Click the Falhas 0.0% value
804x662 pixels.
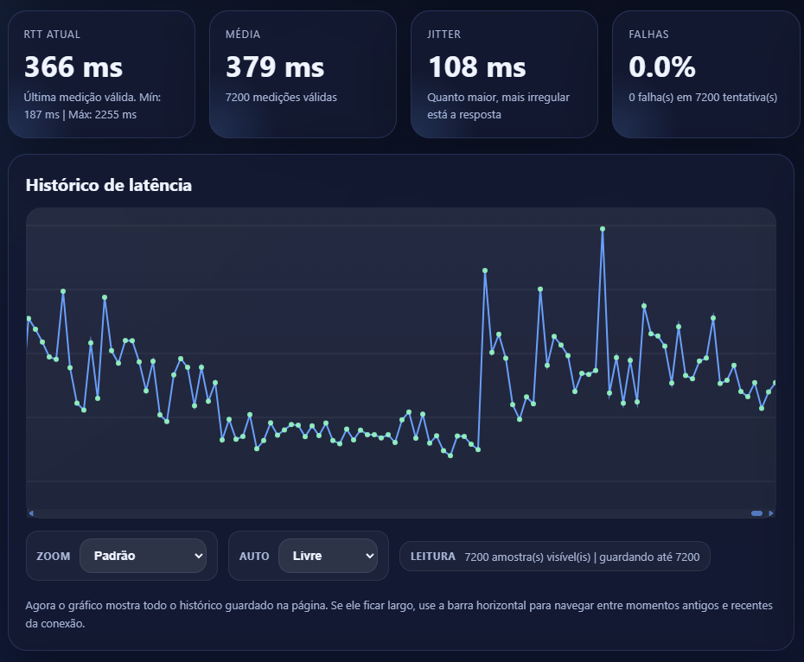click(x=662, y=67)
